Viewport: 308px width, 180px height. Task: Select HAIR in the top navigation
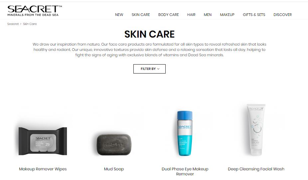pos(191,15)
